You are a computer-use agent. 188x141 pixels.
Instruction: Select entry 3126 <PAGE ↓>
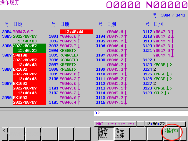[157, 79]
